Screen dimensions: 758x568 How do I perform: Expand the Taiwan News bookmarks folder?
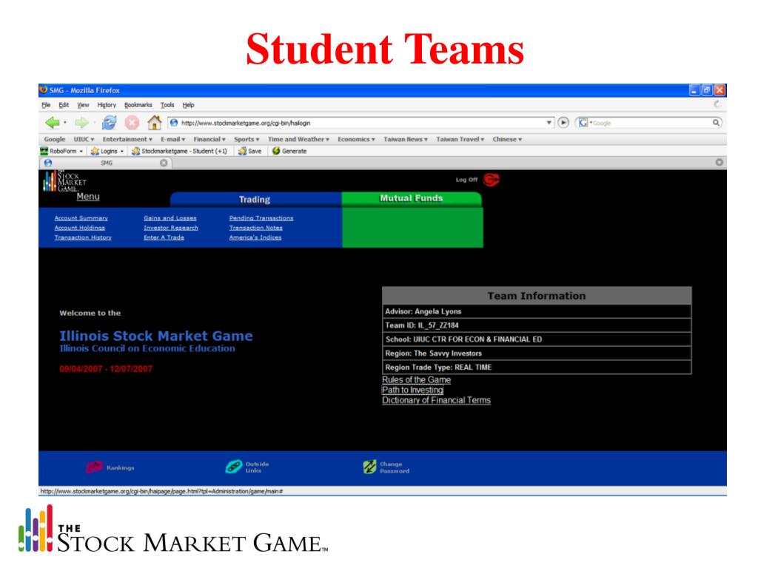(x=406, y=139)
